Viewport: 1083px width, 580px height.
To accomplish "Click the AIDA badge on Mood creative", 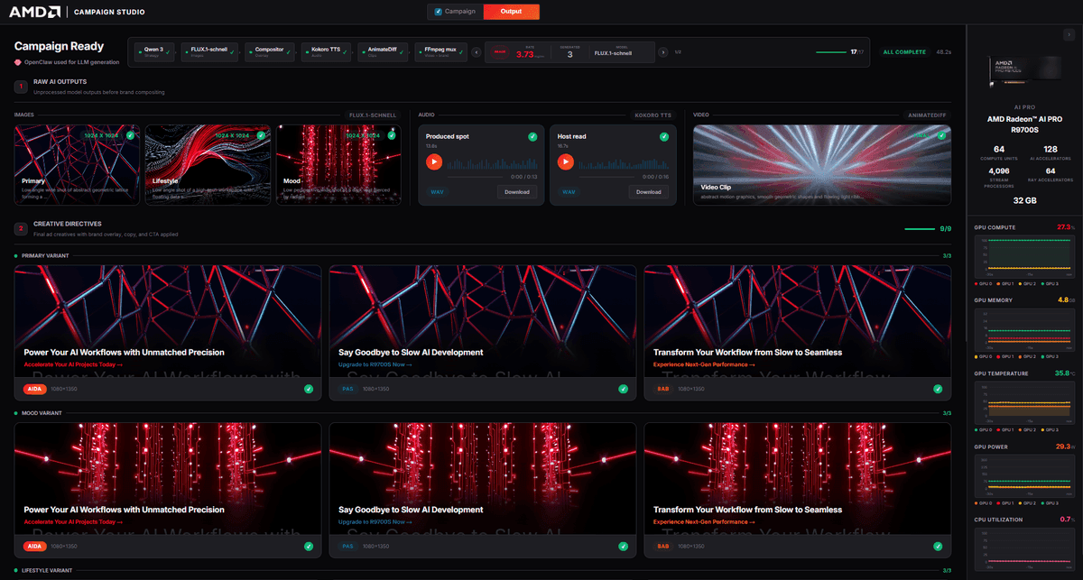I will [34, 546].
